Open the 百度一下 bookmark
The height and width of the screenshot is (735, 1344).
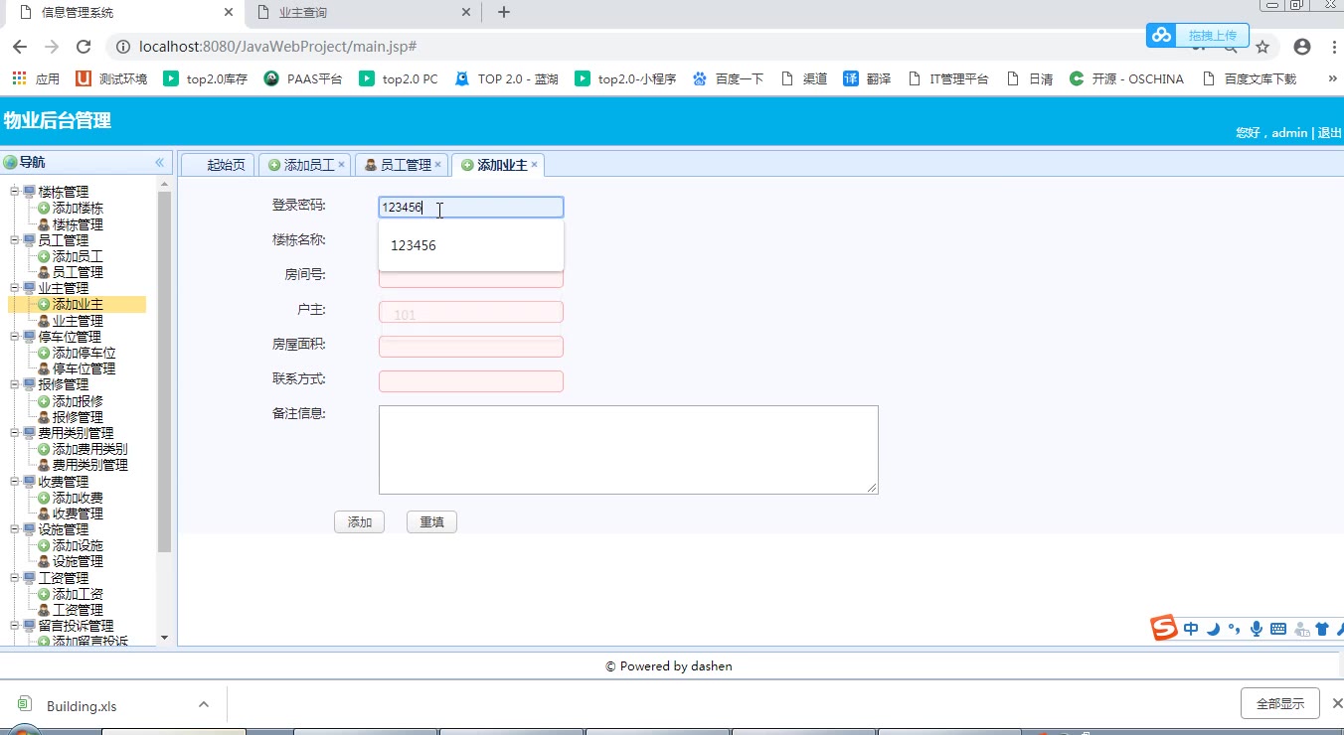(728, 78)
